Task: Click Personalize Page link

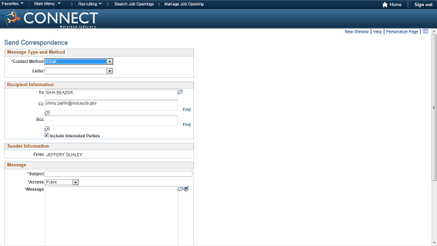Action: (x=402, y=32)
